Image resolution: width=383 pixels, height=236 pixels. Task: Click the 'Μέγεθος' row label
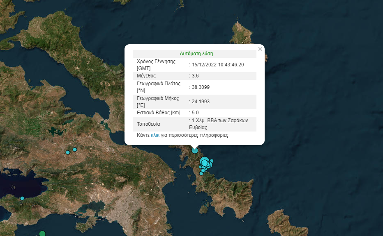[147, 76]
